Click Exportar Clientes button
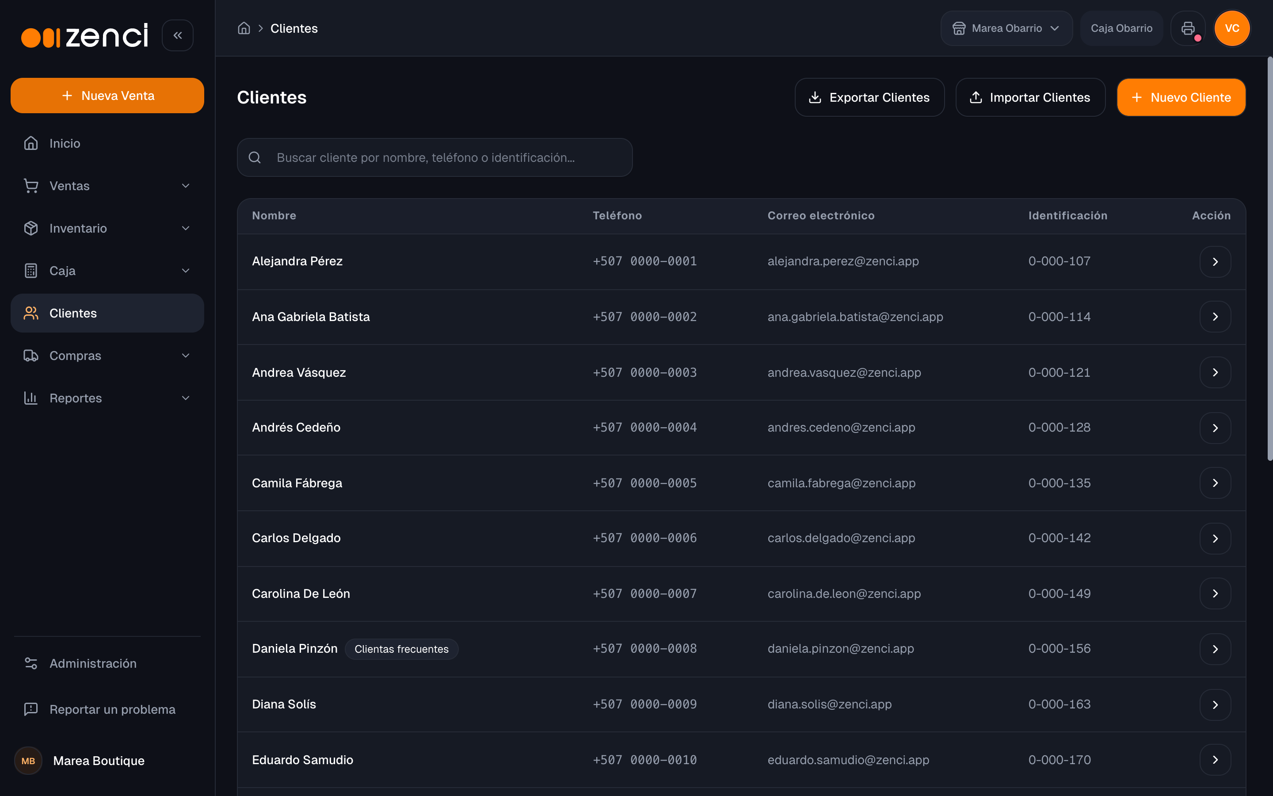The image size is (1273, 796). point(869,97)
